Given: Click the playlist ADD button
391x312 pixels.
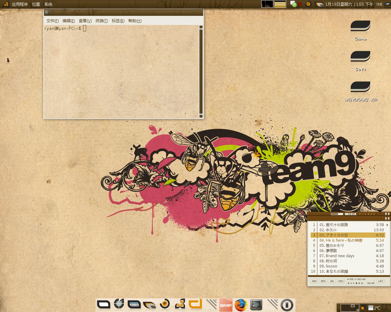Looking at the screenshot, I should (314, 281).
